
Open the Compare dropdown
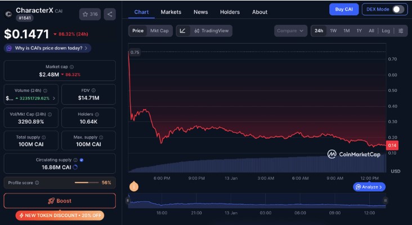[290, 31]
